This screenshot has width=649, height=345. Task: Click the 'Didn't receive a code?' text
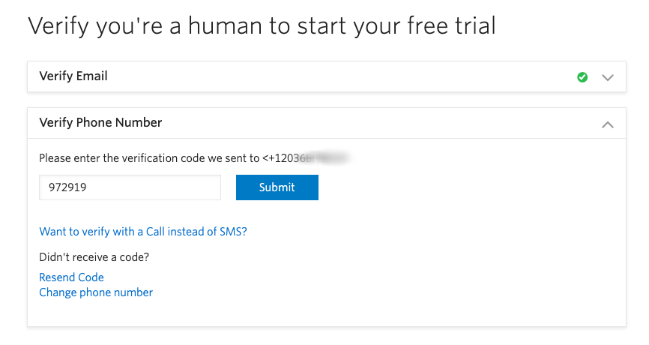(94, 257)
